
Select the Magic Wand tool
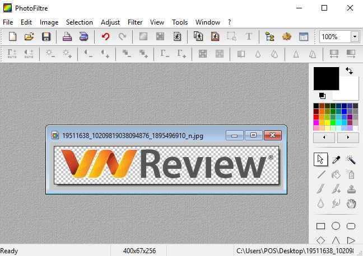click(x=351, y=160)
